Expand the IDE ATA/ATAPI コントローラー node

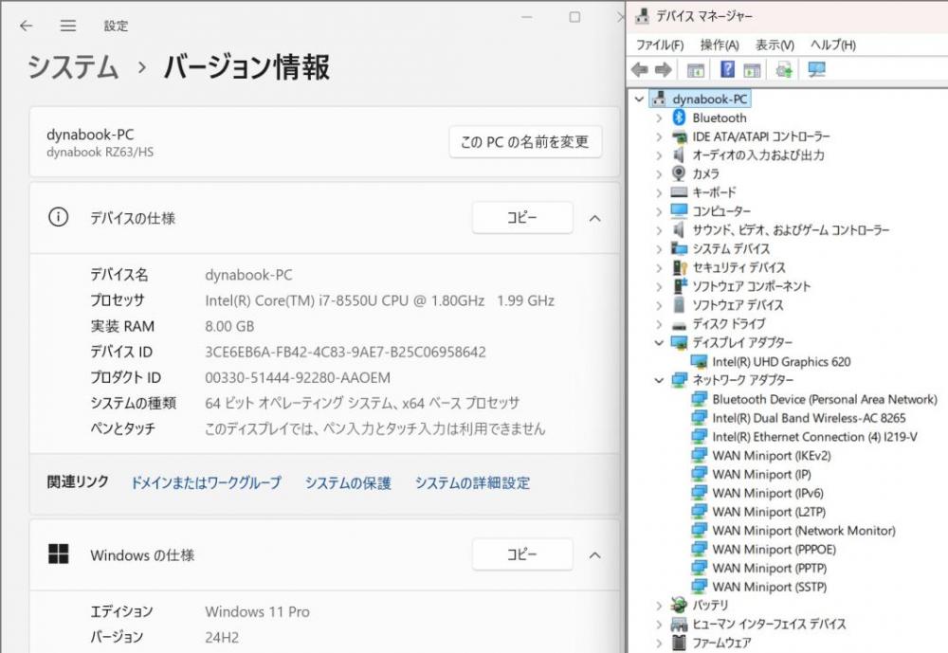click(x=659, y=136)
